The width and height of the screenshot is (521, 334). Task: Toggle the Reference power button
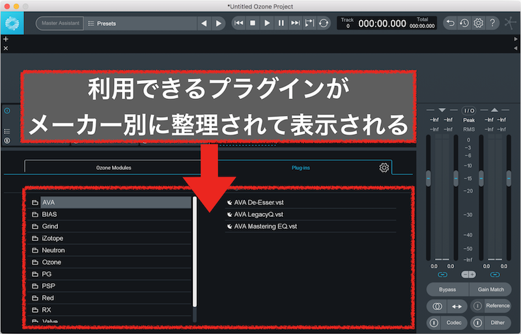click(x=477, y=306)
